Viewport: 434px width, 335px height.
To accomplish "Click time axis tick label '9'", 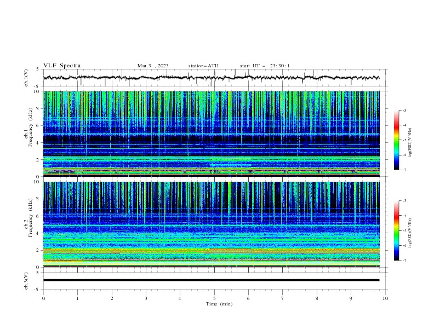I will 351,298.
